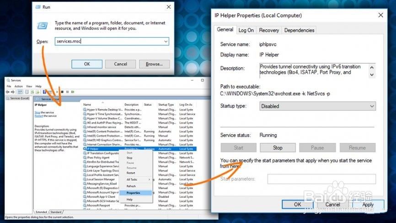Switch to the General tab

[x=225, y=30]
